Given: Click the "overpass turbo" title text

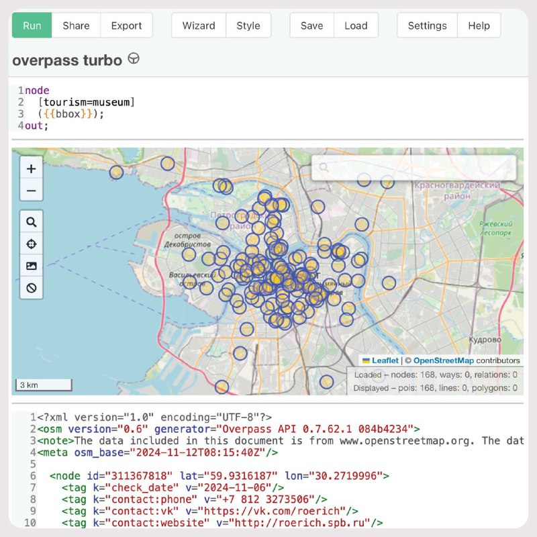Looking at the screenshot, I should click(67, 60).
